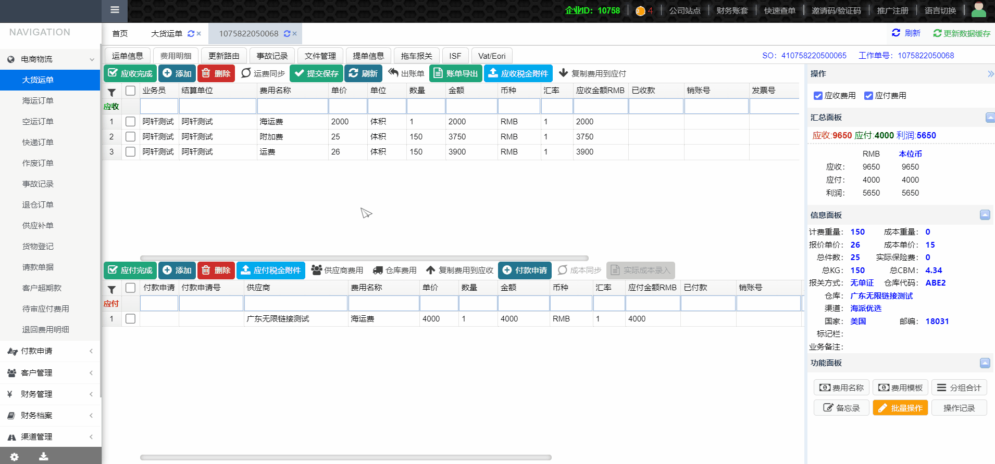Click 复制费用到应付 button
This screenshot has height=464, width=995.
[x=592, y=73]
